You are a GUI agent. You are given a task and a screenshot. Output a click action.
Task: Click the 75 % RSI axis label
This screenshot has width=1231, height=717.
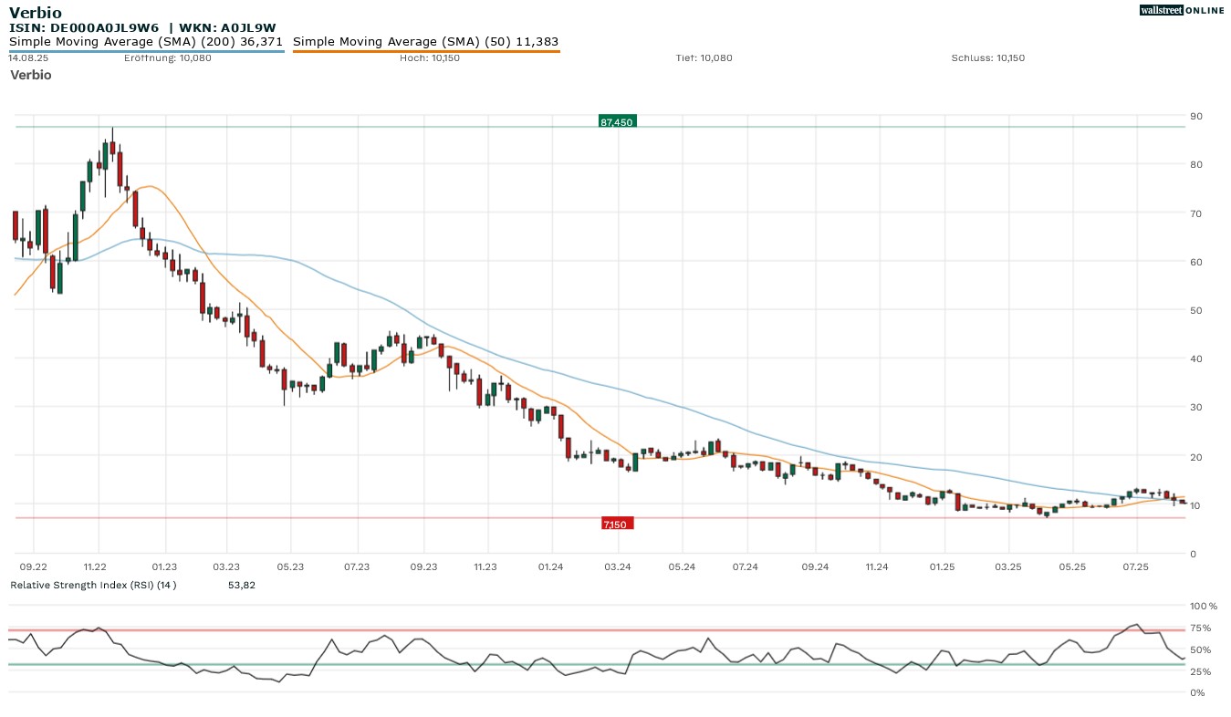pyautogui.click(x=1201, y=628)
